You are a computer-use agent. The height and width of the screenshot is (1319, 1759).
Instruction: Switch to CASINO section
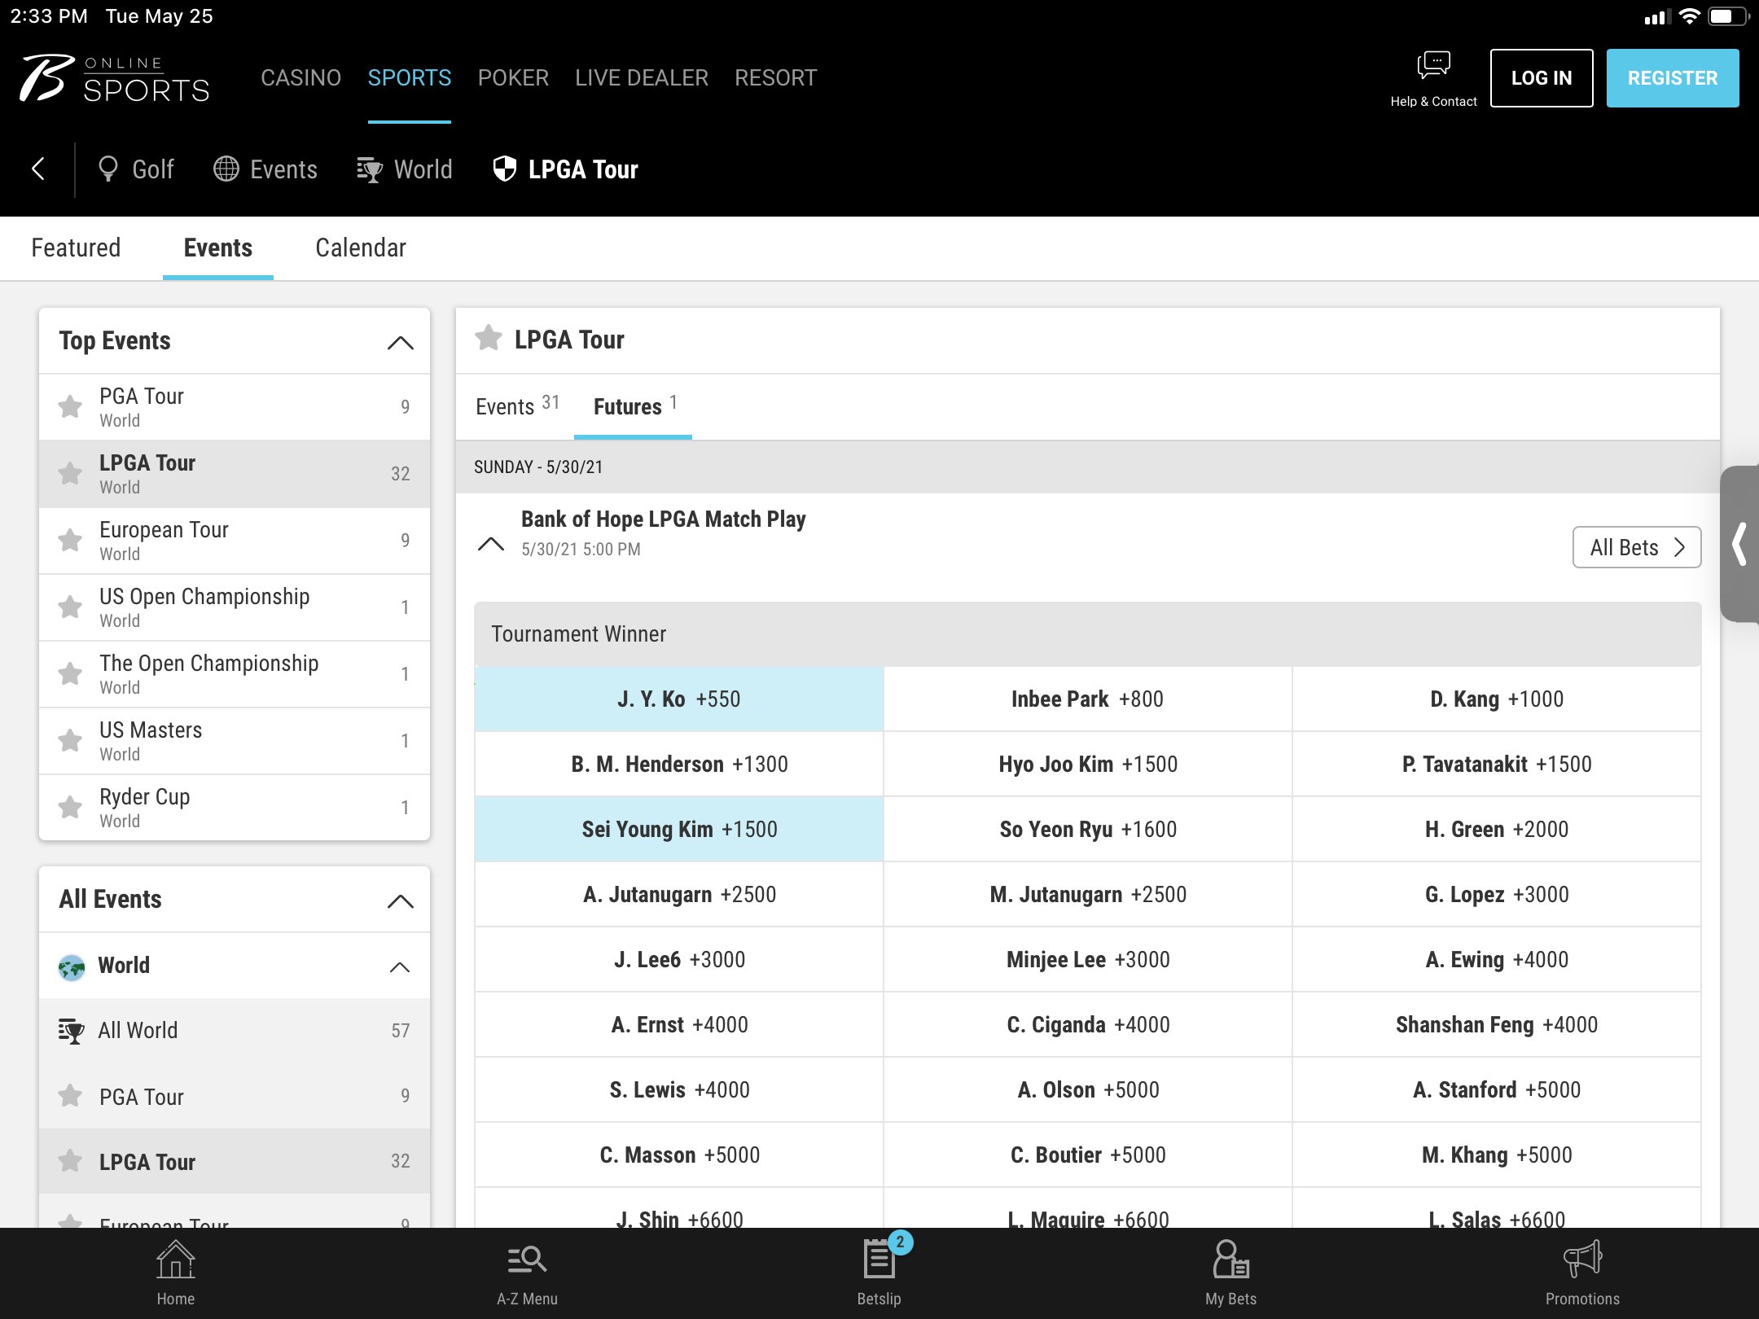300,78
